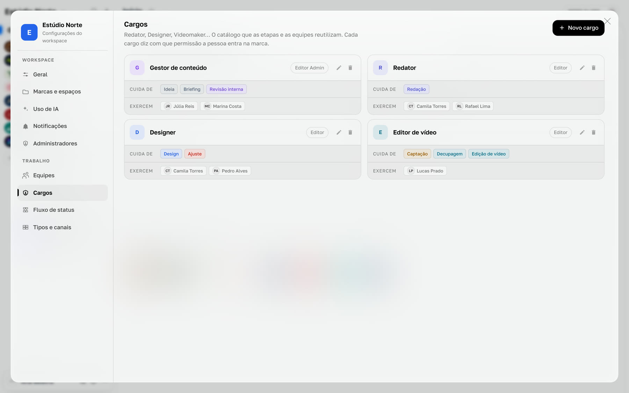Screen dimensions: 629x393
Task: Open Fluxo de status settings
Action: coord(63,210)
